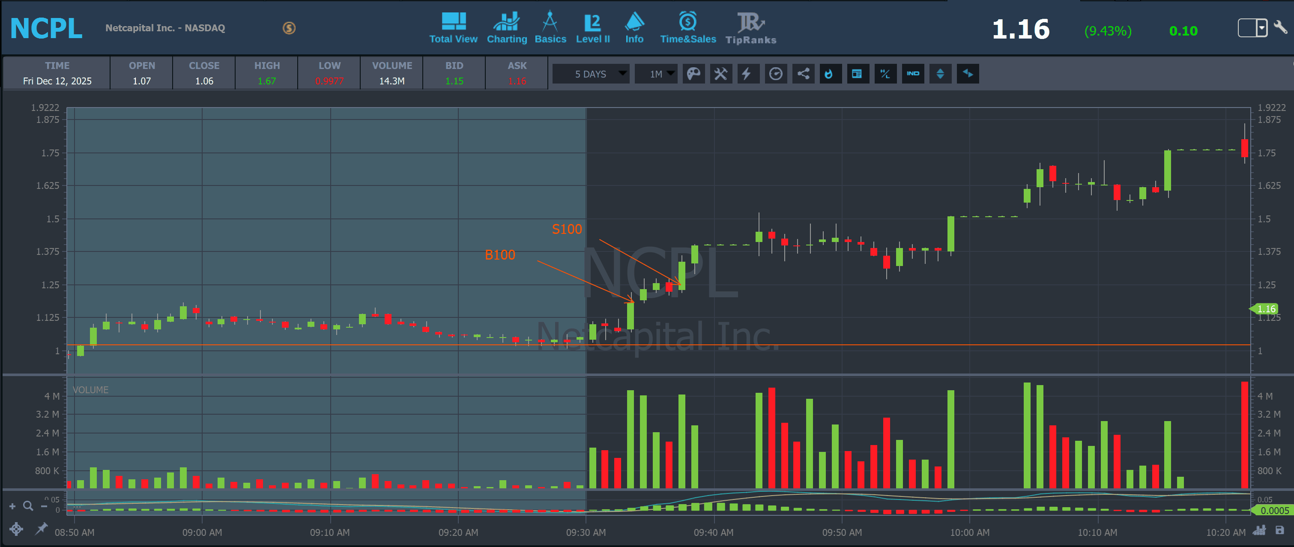
Task: Open the 1M interval dropdown
Action: tap(656, 74)
